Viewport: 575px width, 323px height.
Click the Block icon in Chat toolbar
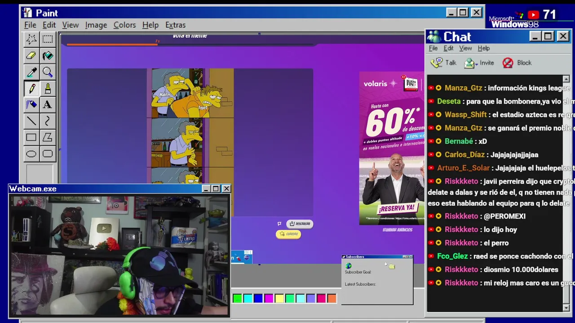[x=508, y=63]
